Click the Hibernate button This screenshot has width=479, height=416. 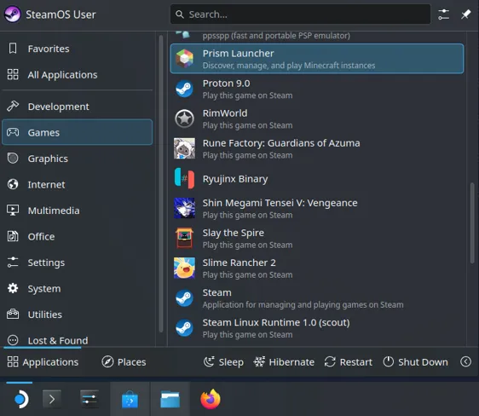click(284, 362)
